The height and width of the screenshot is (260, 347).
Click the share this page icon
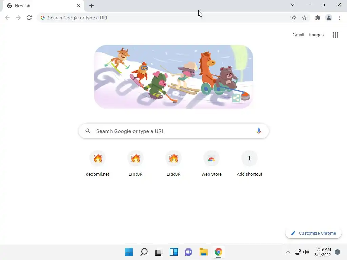(293, 18)
